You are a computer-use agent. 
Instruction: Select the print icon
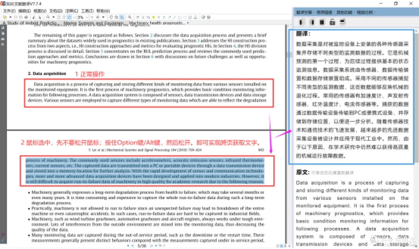click(25, 17)
